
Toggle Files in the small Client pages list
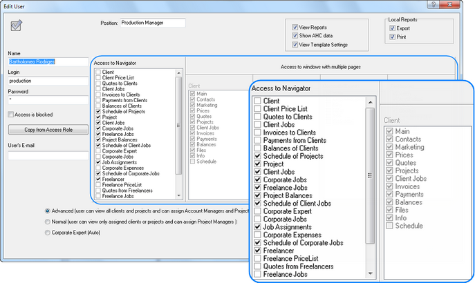coord(192,150)
